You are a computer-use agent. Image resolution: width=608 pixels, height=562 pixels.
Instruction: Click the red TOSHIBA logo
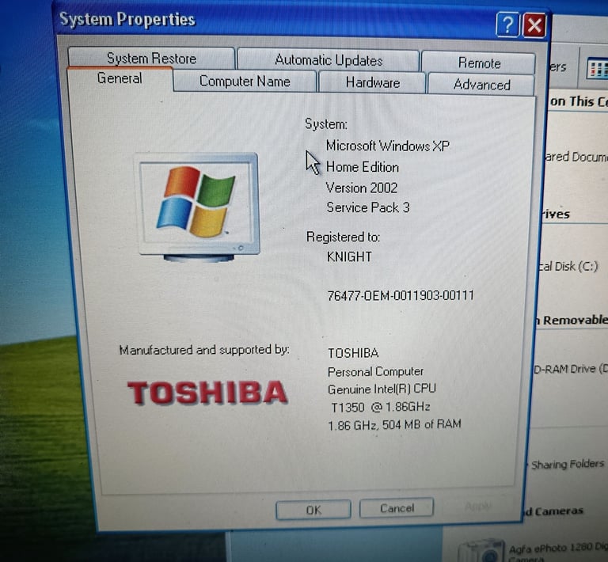[207, 393]
